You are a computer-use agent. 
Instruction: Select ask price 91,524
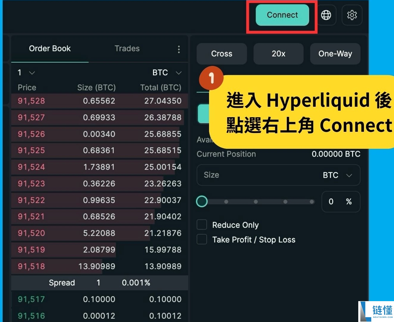click(x=31, y=167)
